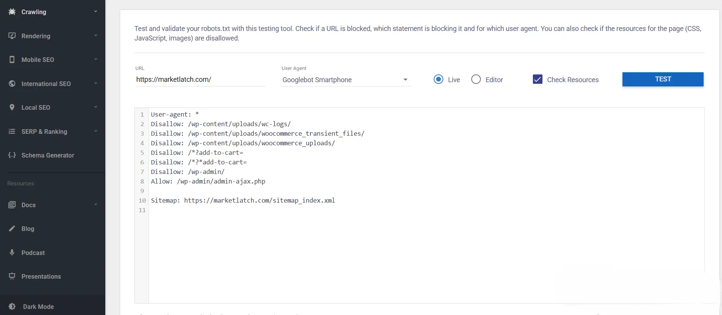
Task: Open the Docs menu label
Action: tap(28, 205)
